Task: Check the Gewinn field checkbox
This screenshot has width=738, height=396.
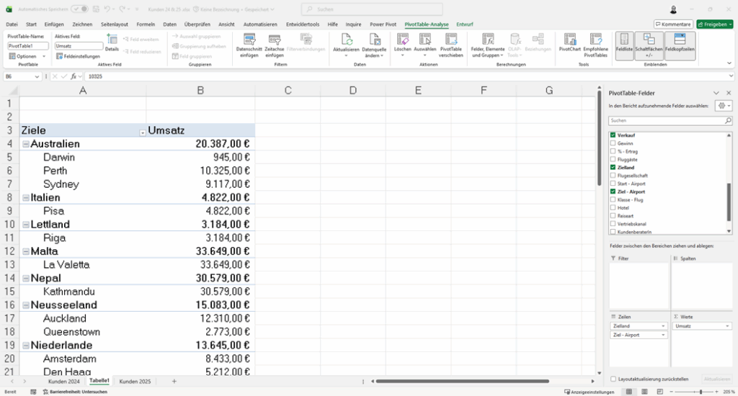Action: point(613,143)
